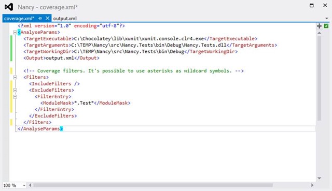
Task: Pin the coverage.xml tab
Action: (x=40, y=19)
